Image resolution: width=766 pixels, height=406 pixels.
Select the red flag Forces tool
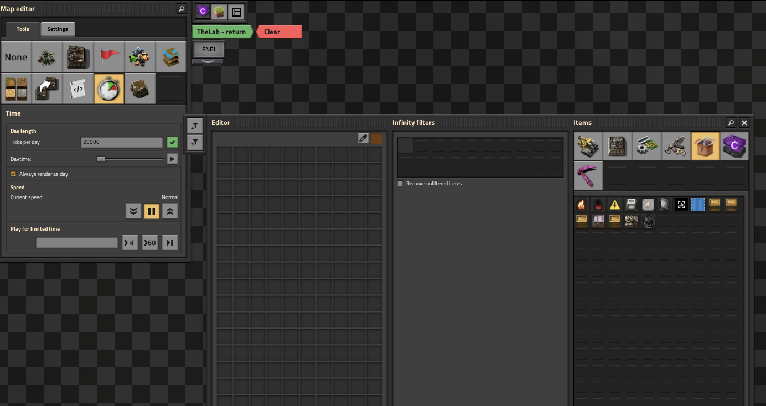tap(109, 57)
